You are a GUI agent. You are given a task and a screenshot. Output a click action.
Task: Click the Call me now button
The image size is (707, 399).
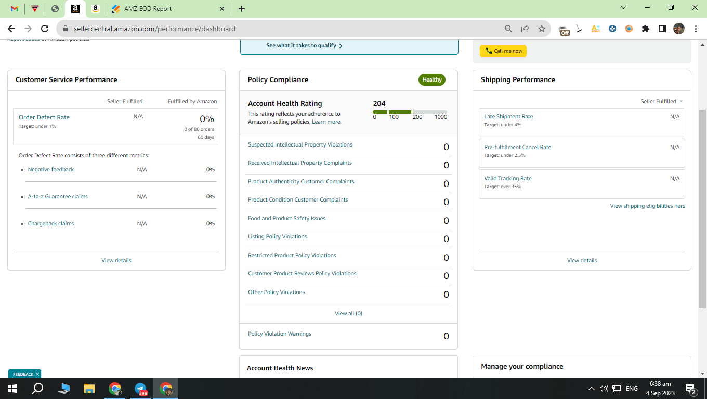pos(503,51)
